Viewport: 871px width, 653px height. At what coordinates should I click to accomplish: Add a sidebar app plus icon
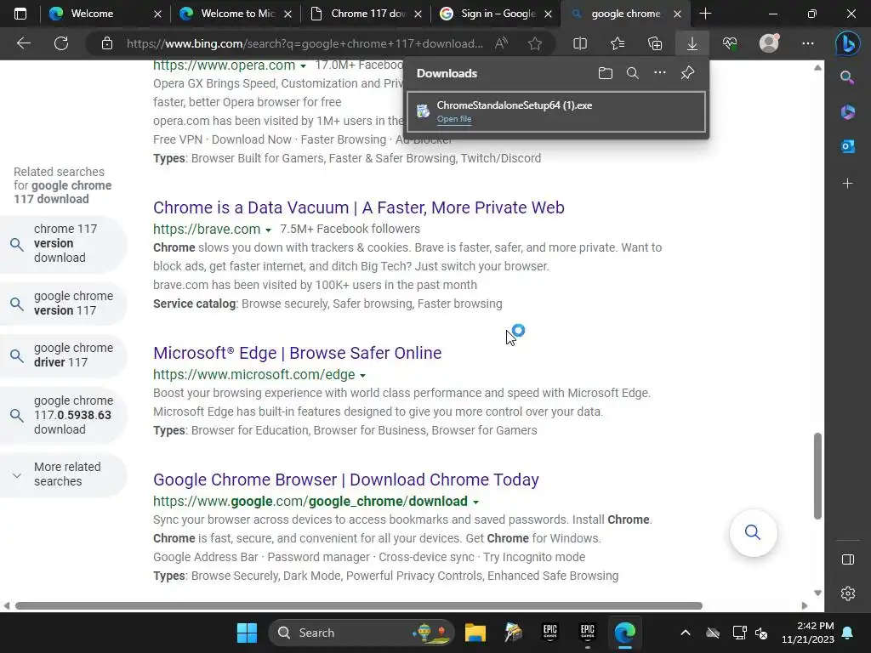coord(847,184)
